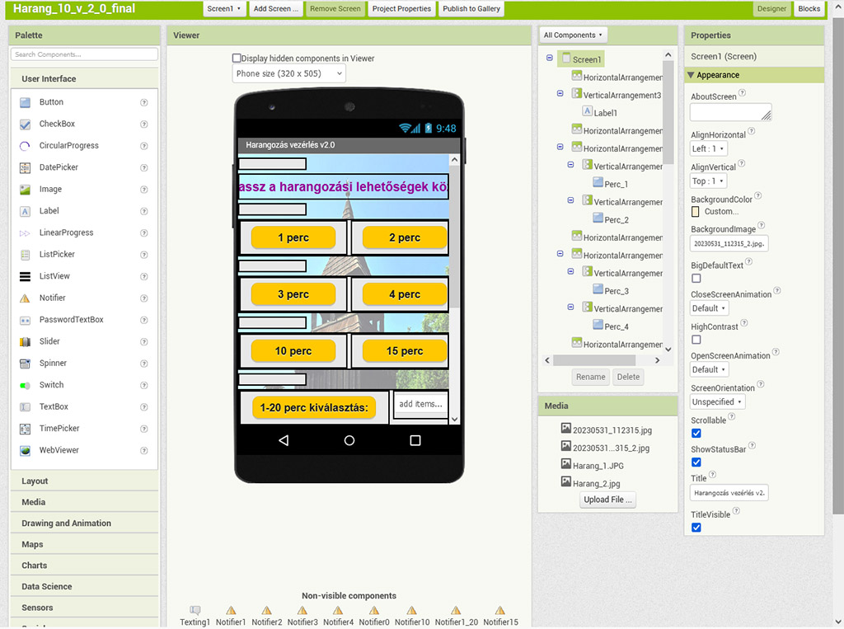Enable the BigDefaultText checkbox
Image resolution: width=844 pixels, height=629 pixels.
[696, 279]
